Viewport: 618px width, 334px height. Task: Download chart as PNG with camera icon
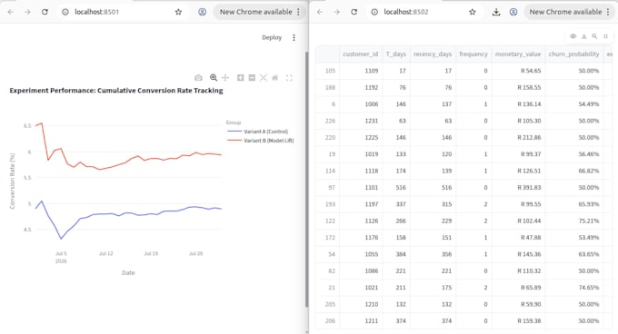point(198,78)
